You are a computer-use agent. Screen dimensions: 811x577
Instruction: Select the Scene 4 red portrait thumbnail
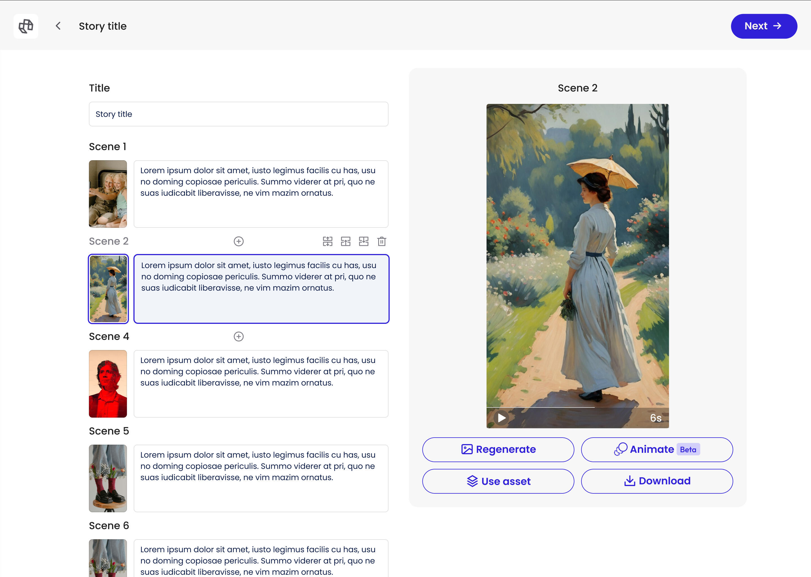point(108,384)
